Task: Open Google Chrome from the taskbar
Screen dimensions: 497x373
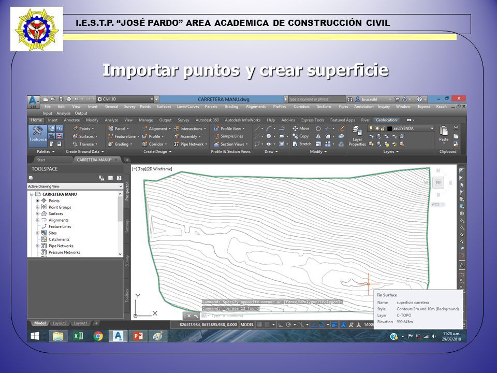Action: (x=98, y=336)
